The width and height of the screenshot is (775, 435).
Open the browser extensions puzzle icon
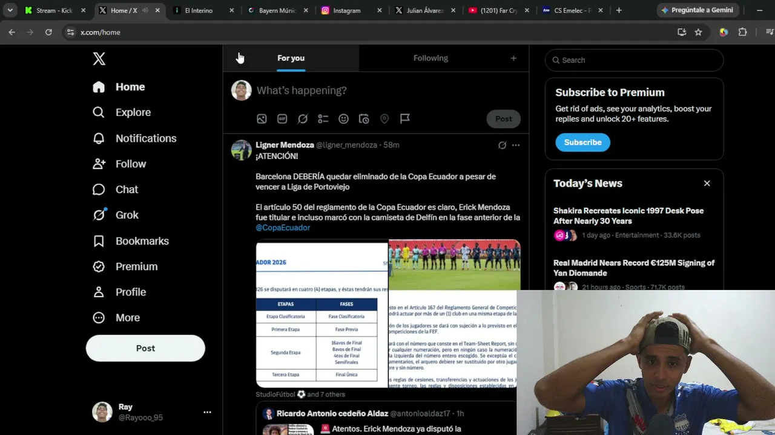[x=743, y=32]
